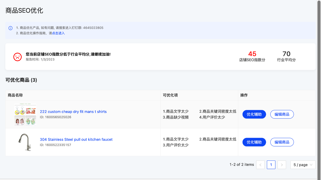
Task: Click the previous page arrow
Action: coord(260,165)
